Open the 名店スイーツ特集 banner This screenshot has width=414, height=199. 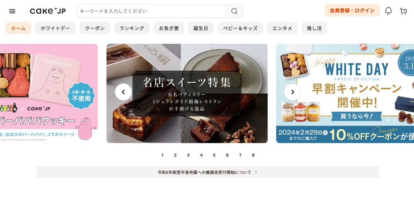point(187,94)
